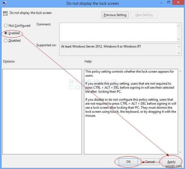Image resolution: width=185 pixels, height=169 pixels.
Task: Click the Help pane scroll up arrow
Action: coord(180,71)
